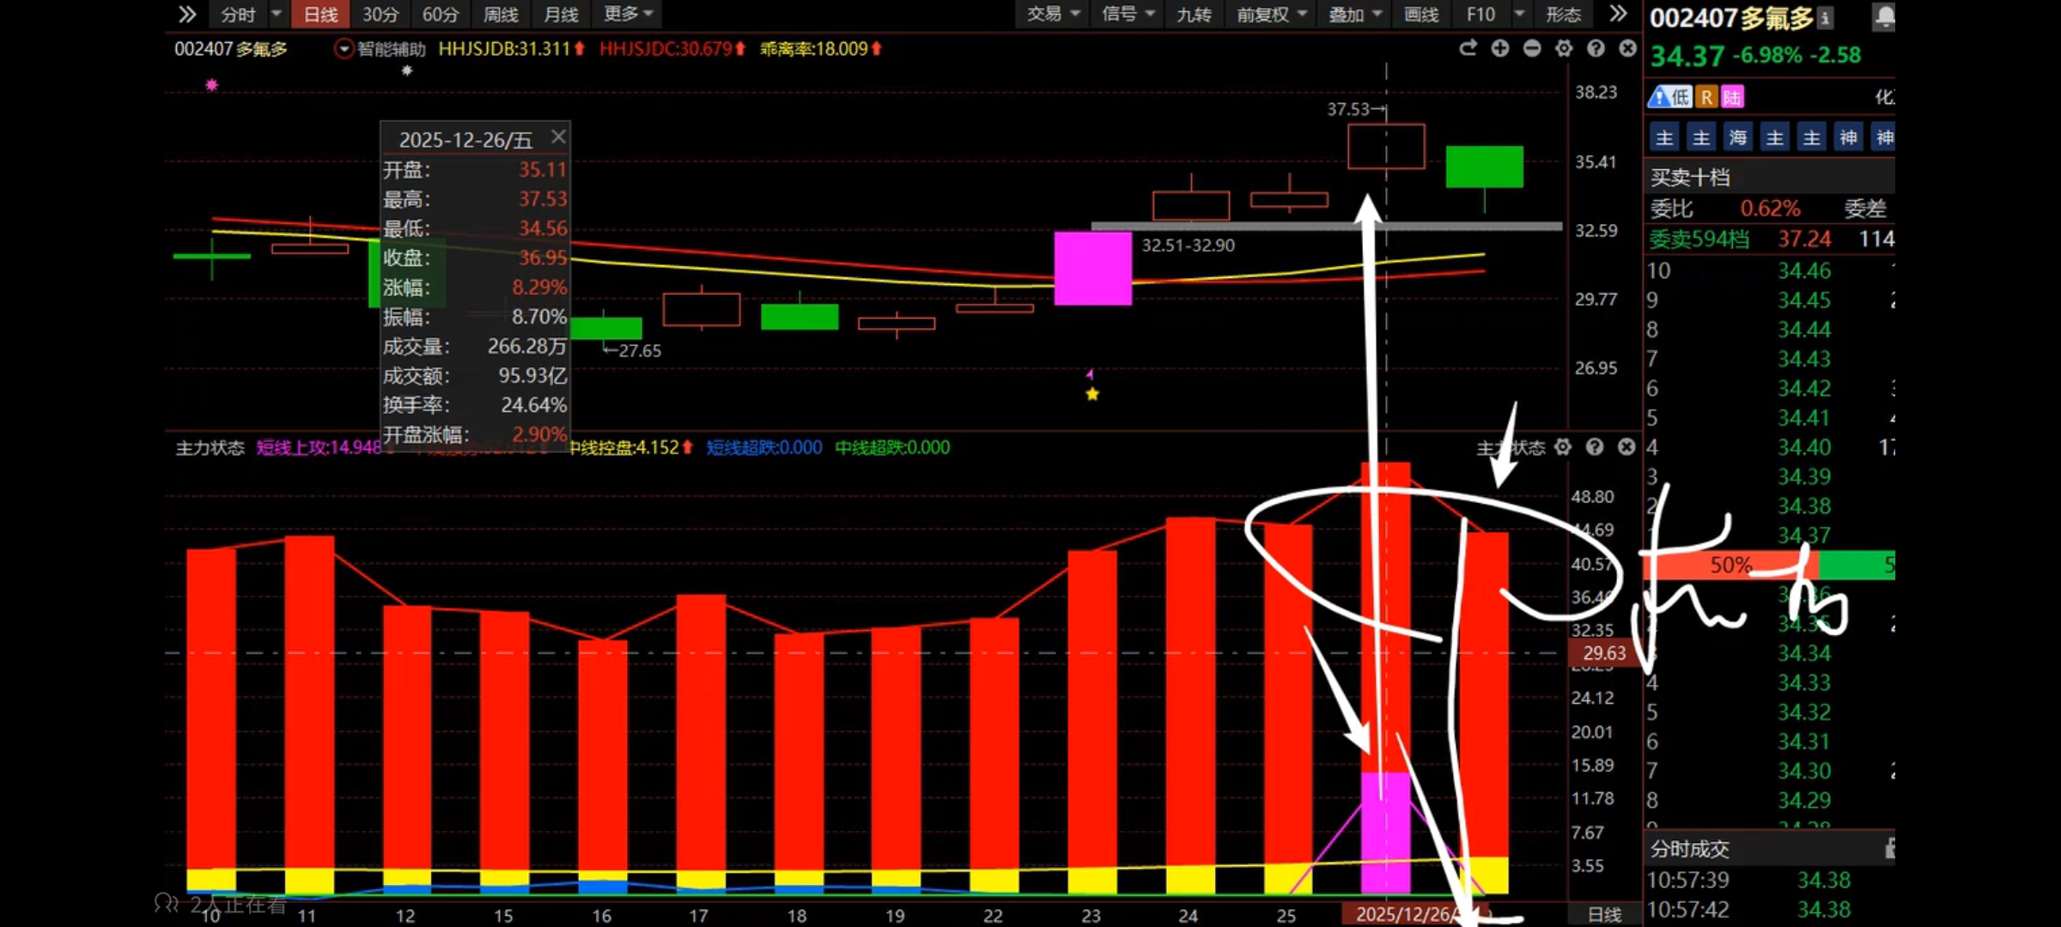This screenshot has width=2061, height=927.
Task: Click the orange R badge
Action: click(1707, 97)
